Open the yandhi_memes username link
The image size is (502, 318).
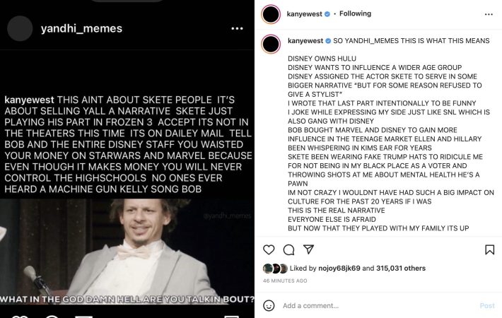point(81,29)
